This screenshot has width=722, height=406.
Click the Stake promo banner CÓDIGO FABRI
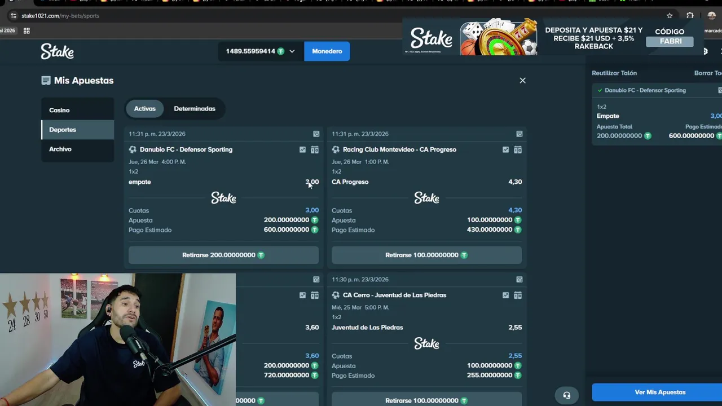pyautogui.click(x=553, y=37)
